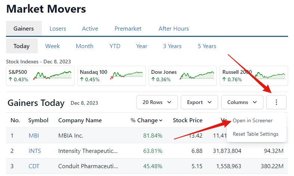Open the three-dot more options menu

tap(276, 102)
